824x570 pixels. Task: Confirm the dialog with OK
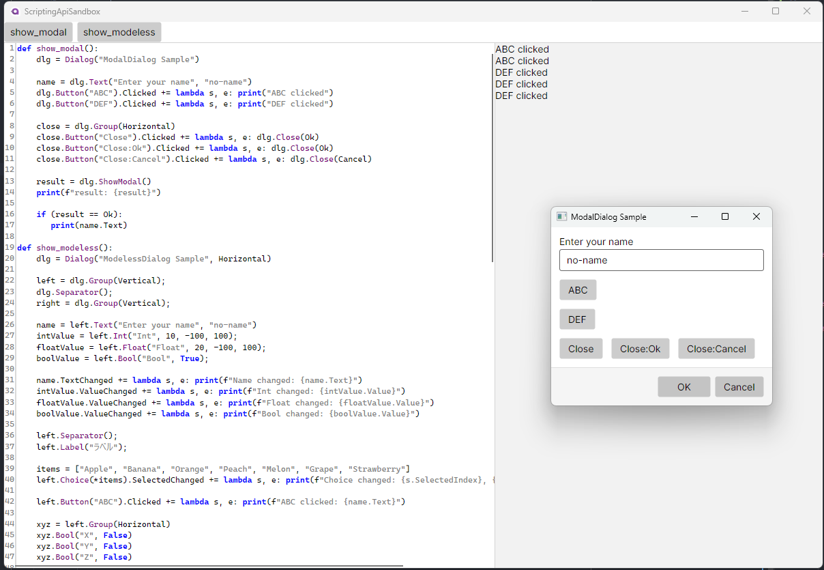(x=684, y=387)
